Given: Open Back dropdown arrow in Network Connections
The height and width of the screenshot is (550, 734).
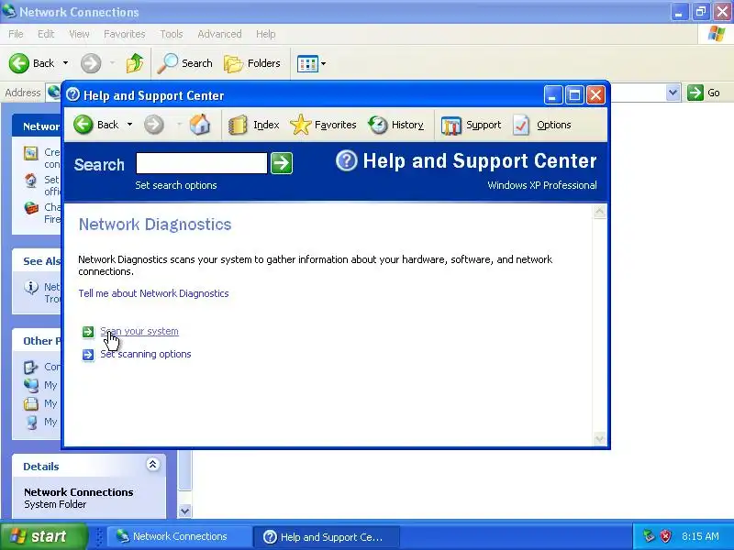Looking at the screenshot, I should (65, 63).
